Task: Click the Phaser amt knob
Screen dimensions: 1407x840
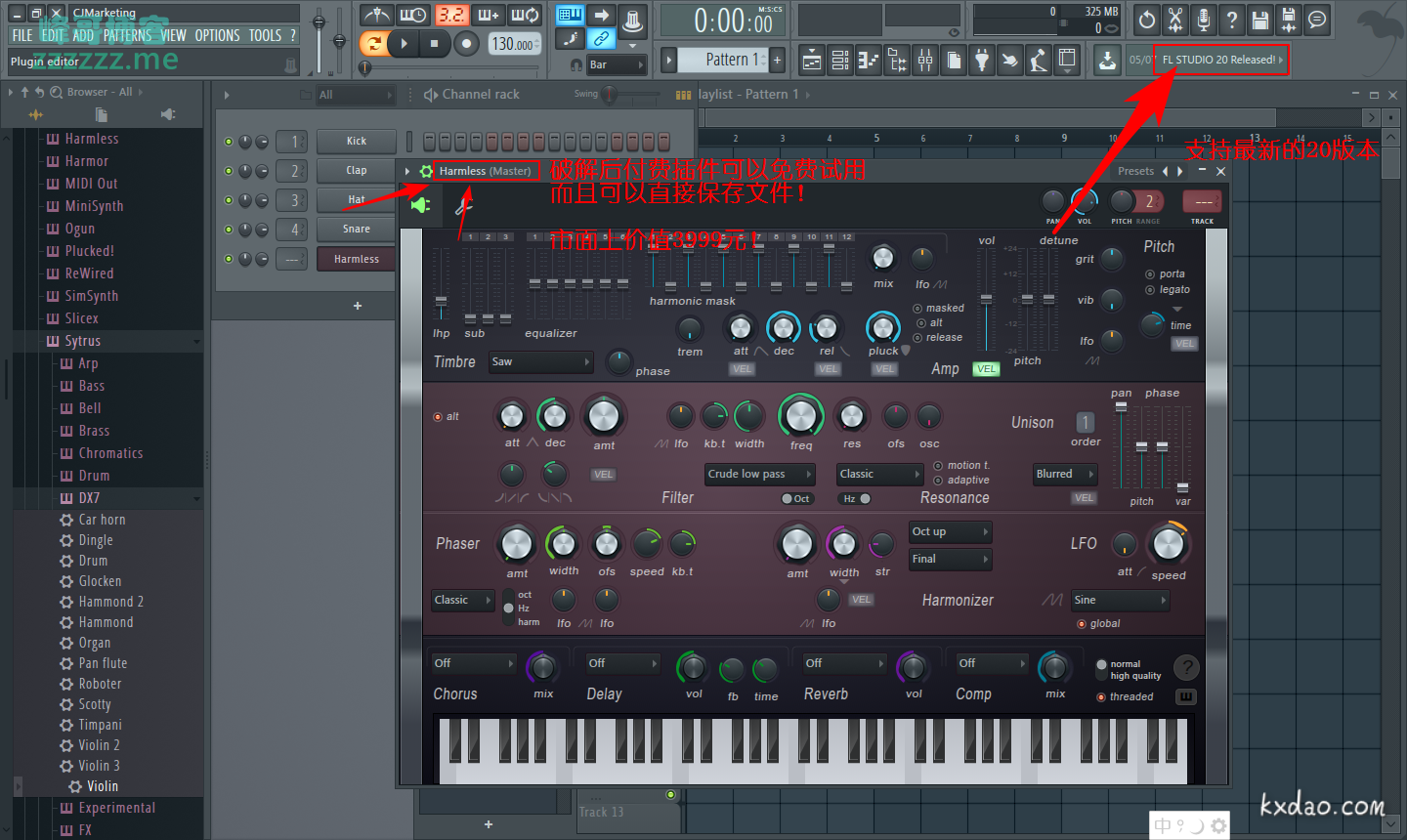Action: [x=516, y=544]
